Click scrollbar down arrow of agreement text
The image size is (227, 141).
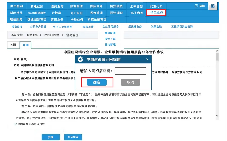click(x=217, y=116)
